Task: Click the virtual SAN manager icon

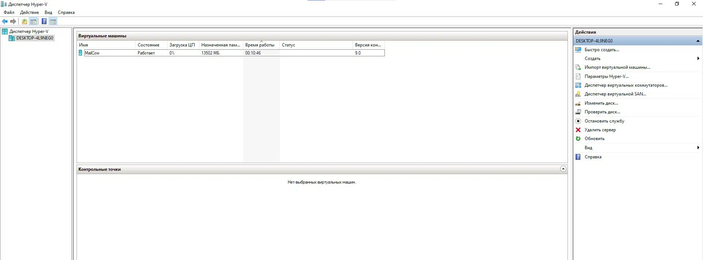Action: (x=578, y=94)
